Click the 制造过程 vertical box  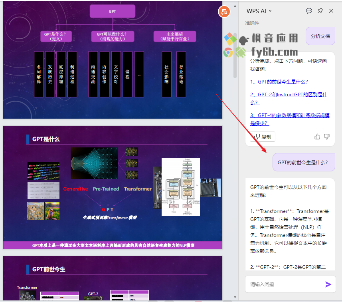72,74
